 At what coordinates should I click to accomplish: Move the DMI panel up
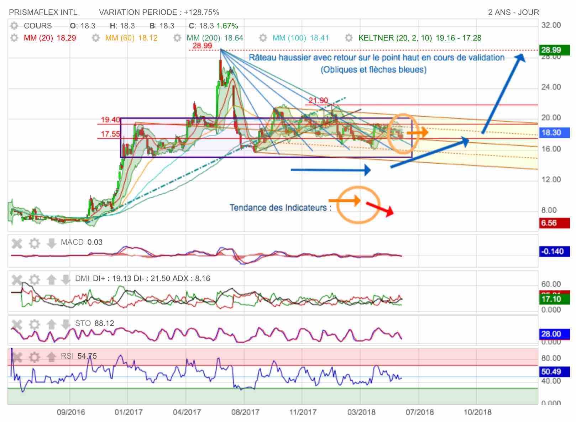coord(51,279)
